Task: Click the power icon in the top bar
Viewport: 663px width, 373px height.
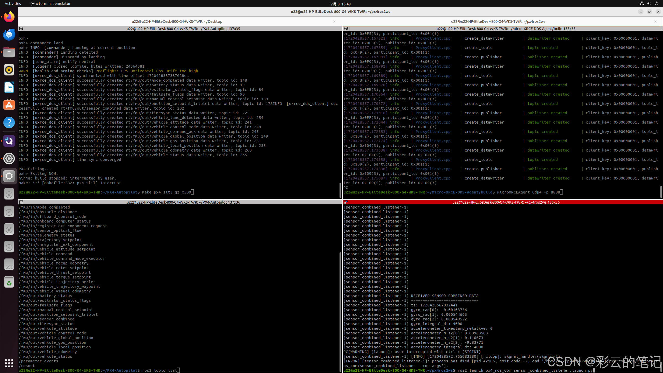Action: (x=656, y=3)
